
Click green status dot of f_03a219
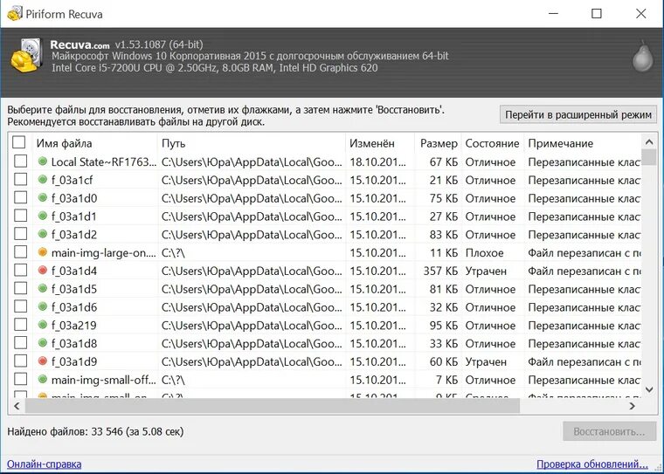(42, 325)
